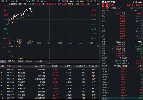The image size is (143, 100).
Task: Select the 10:40:56 highlighted trade tick
Action: (x=122, y=98)
